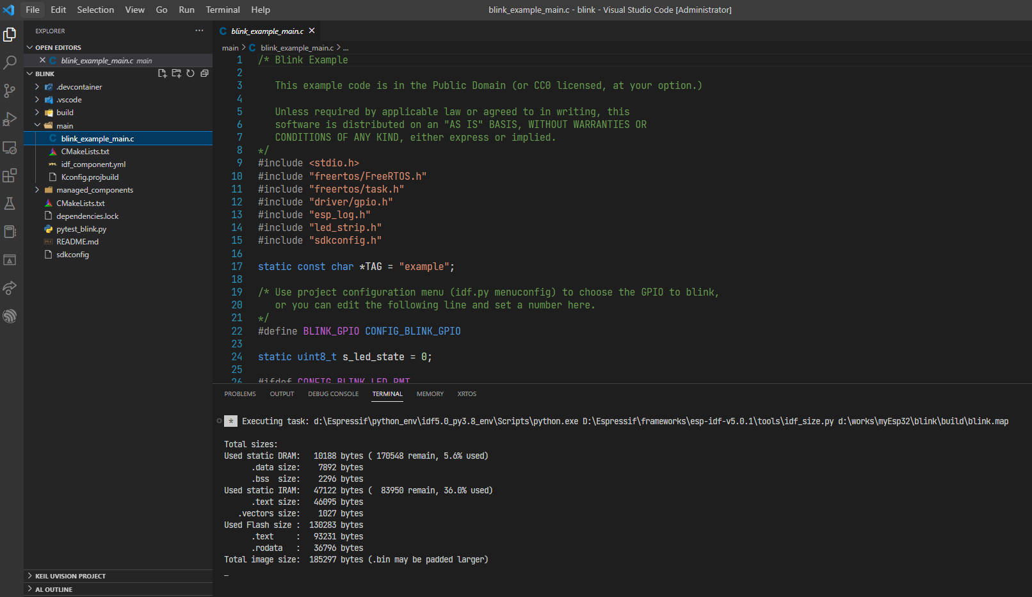The width and height of the screenshot is (1032, 597).
Task: Open the View menu
Action: (134, 10)
